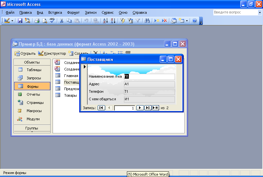Open the Toolbar Options arrow
Screen dimensions: 263x177
tap(201, 21)
